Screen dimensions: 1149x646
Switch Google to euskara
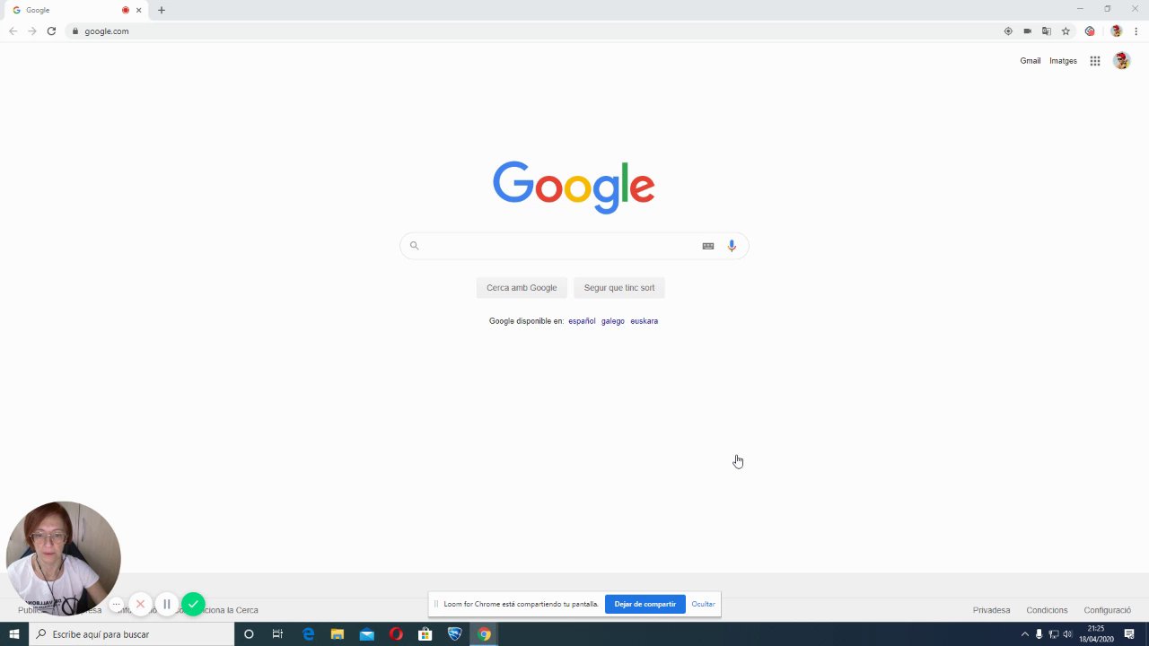(x=645, y=321)
